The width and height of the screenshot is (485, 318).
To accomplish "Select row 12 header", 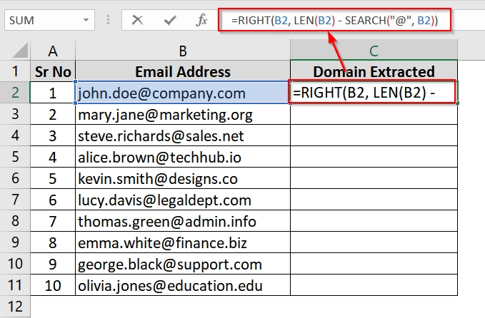I will pos(15,307).
